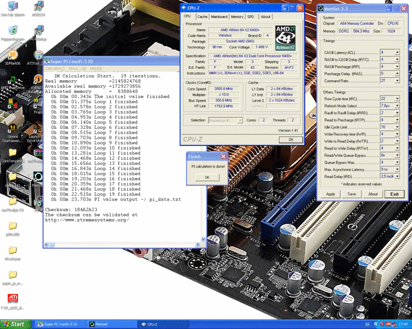The image size is (412, 329).
Task: Open the Help menu in Super PI
Action: (x=96, y=68)
